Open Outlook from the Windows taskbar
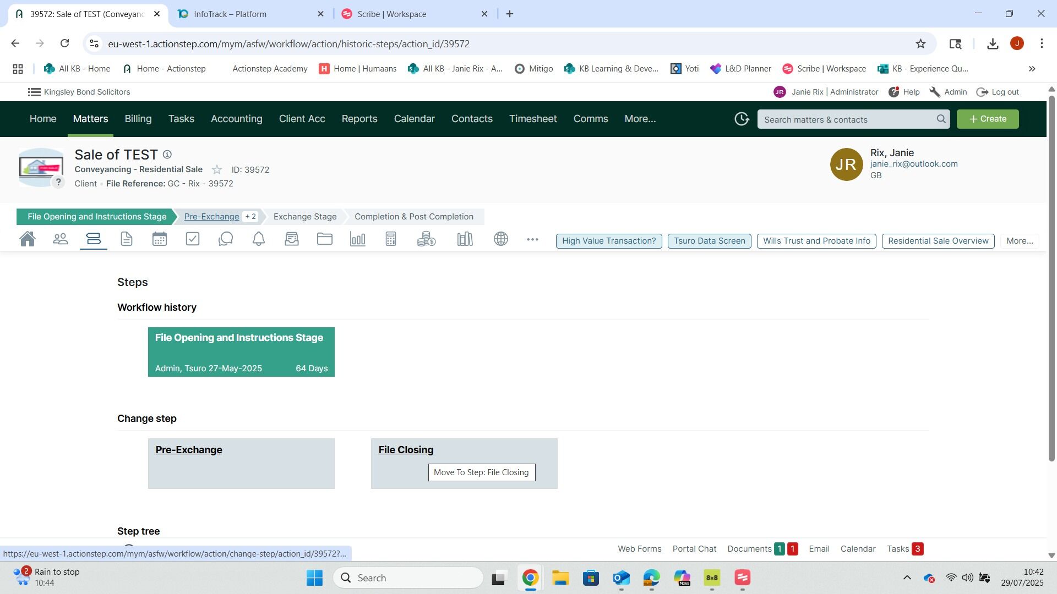 (x=621, y=578)
